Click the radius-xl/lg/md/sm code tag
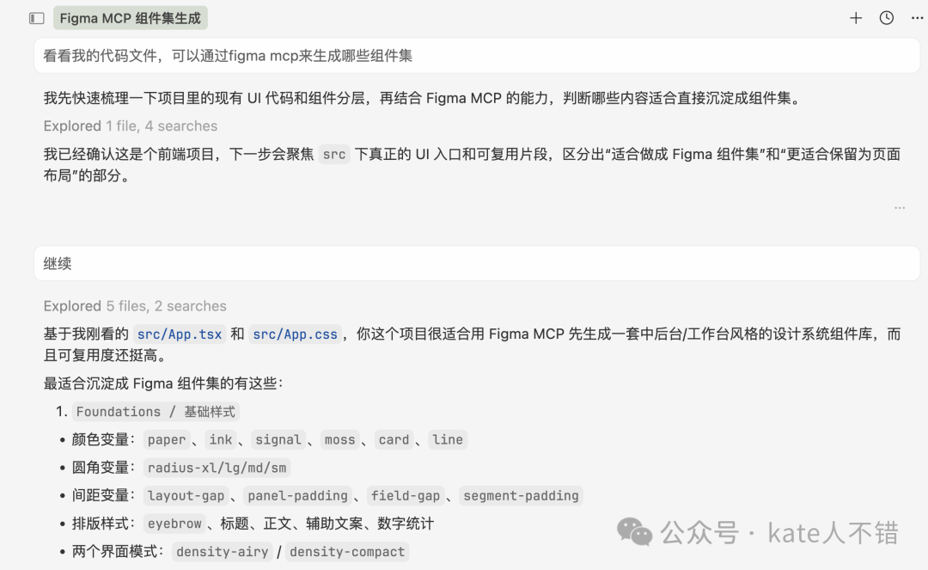928x570 pixels. (217, 468)
